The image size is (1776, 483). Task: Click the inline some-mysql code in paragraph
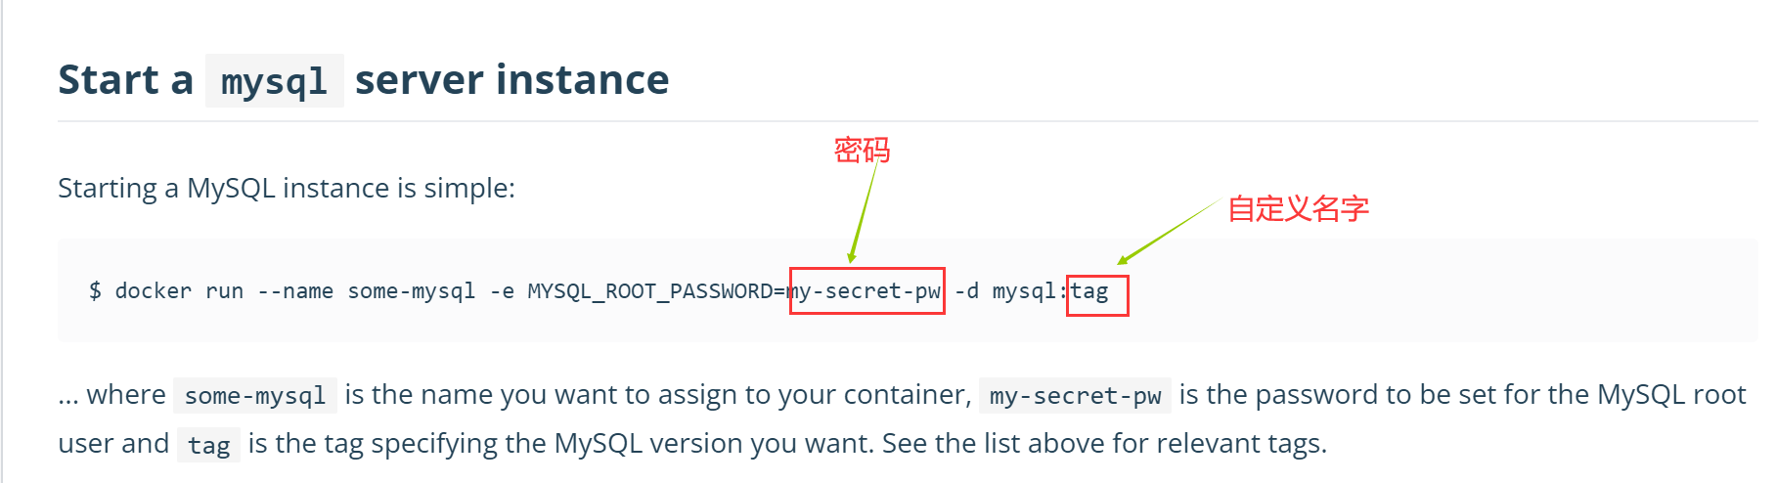pos(255,395)
